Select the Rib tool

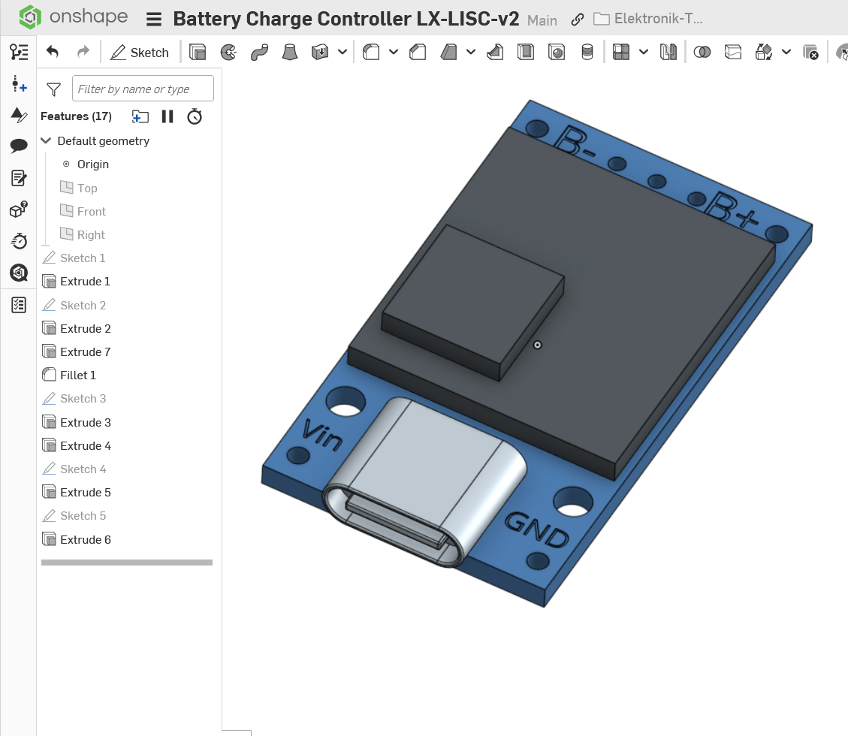pos(495,53)
